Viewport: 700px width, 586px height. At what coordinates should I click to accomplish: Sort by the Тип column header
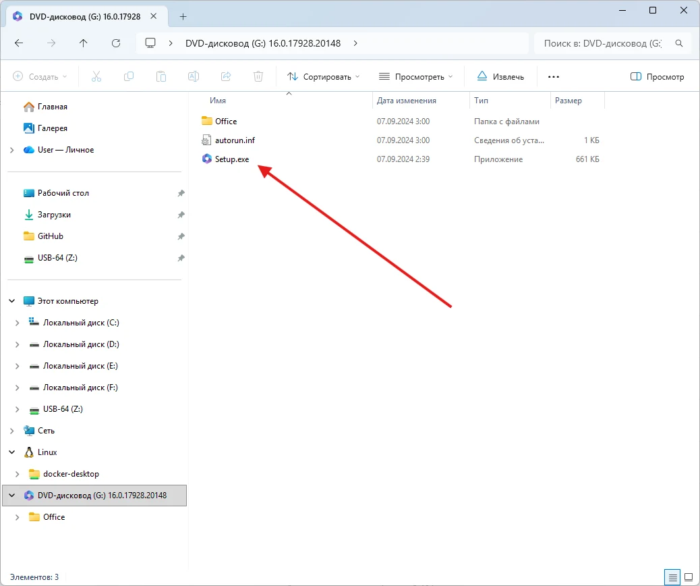coord(481,101)
